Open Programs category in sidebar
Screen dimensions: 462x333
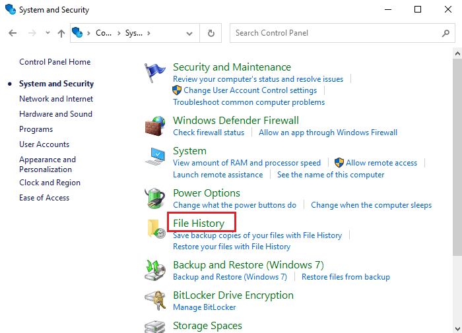point(36,129)
